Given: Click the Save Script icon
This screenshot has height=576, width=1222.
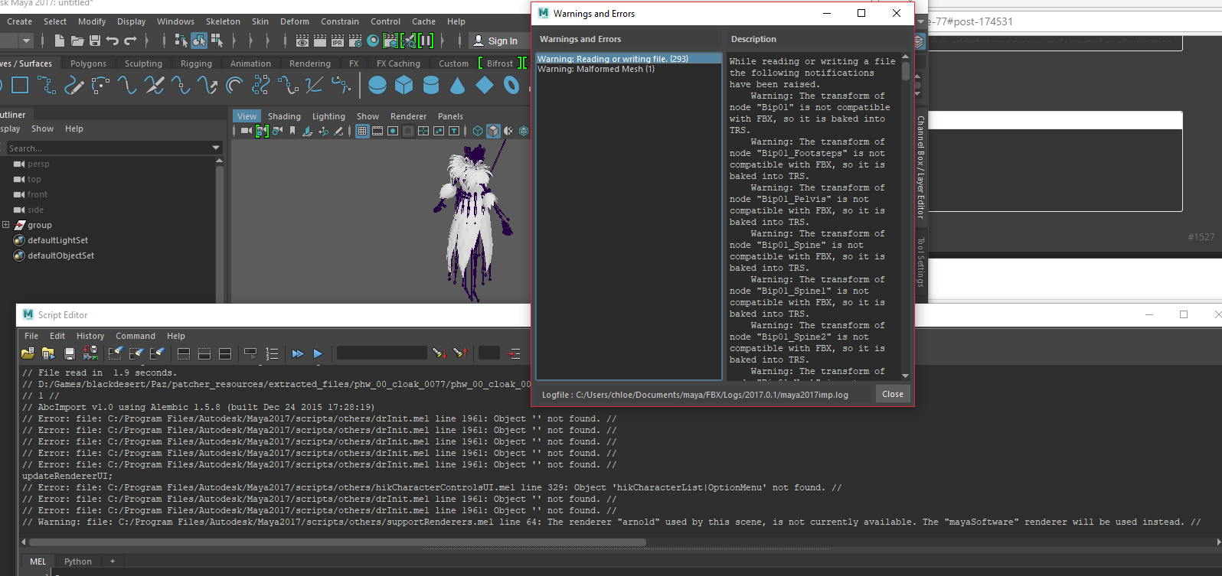Looking at the screenshot, I should point(70,353).
